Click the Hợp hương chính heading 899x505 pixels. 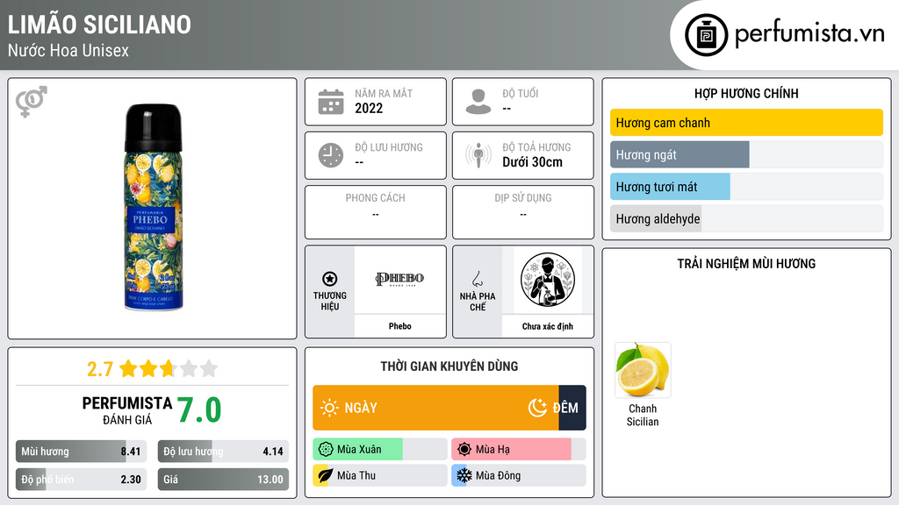[746, 93]
